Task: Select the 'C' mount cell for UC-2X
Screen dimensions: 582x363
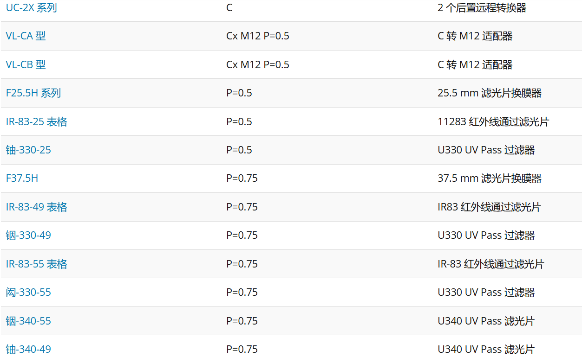Action: click(x=229, y=7)
